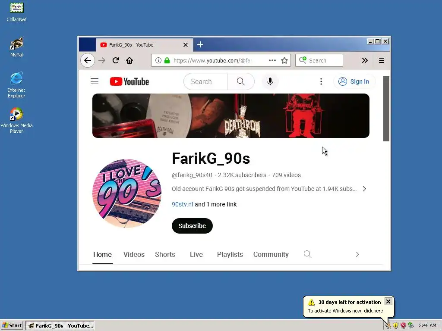Go back with the browser back arrow
442x331 pixels.
pos(88,60)
